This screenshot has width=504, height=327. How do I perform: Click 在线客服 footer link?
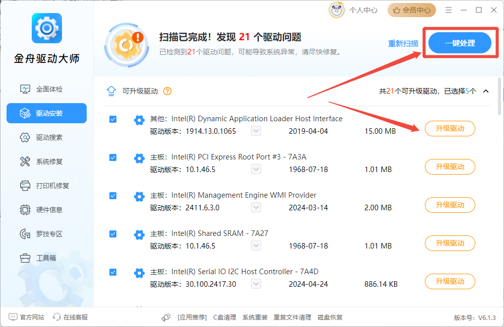click(x=76, y=317)
